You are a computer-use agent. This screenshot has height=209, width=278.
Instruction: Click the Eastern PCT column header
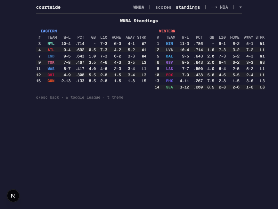click(81, 38)
